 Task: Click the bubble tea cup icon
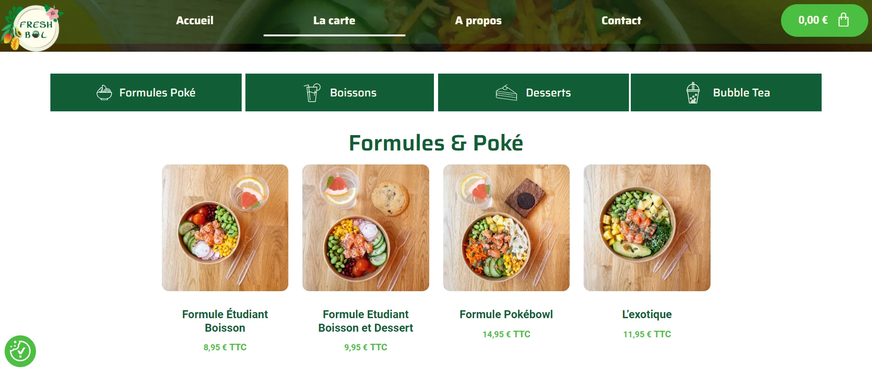pyautogui.click(x=693, y=93)
